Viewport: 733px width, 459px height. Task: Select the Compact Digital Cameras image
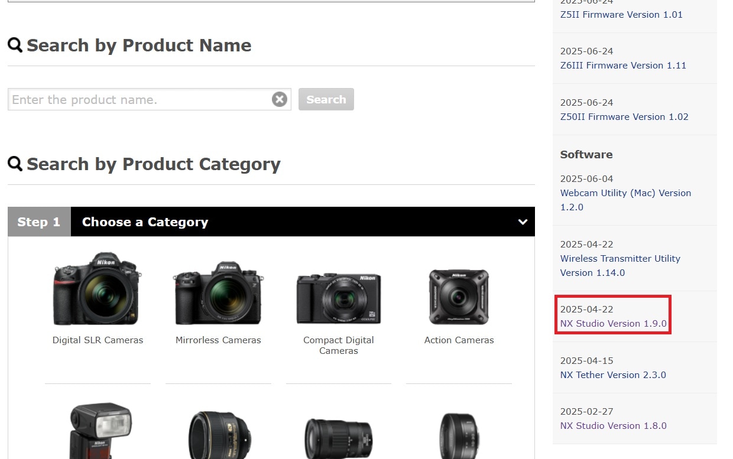click(339, 298)
